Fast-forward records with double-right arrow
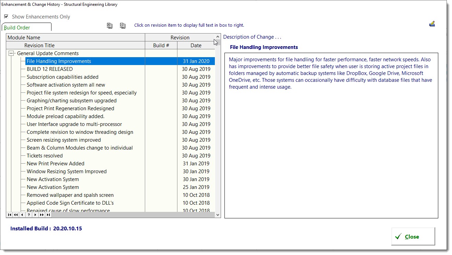452x255 pixels. [42, 215]
